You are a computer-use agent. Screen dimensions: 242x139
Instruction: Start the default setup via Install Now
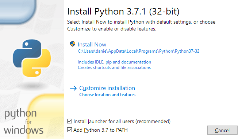click(92, 45)
